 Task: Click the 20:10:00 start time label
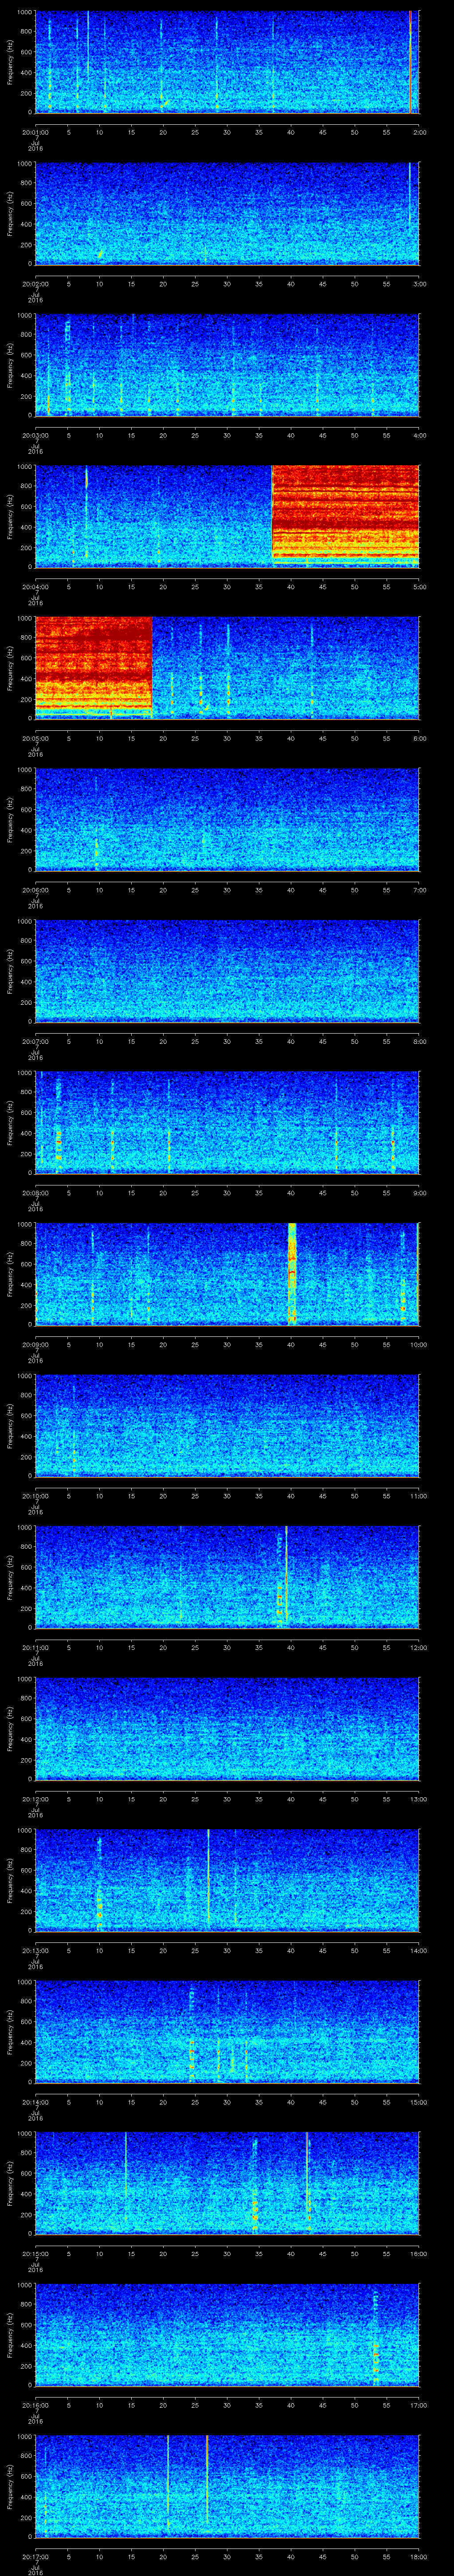tap(35, 1495)
